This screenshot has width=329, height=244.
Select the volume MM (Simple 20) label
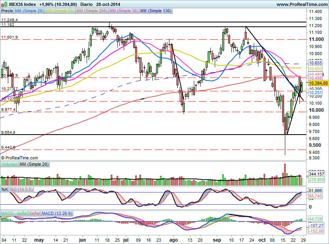pos(34,165)
